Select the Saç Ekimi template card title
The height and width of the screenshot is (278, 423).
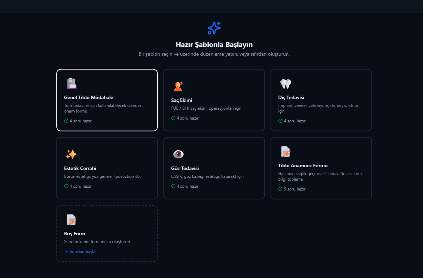pyautogui.click(x=182, y=100)
